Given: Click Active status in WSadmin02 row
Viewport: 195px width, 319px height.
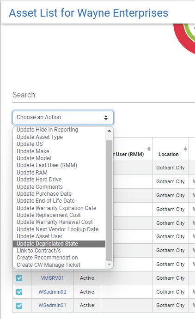Looking at the screenshot, I should [x=87, y=292].
